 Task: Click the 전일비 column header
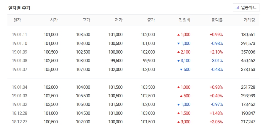184,20
